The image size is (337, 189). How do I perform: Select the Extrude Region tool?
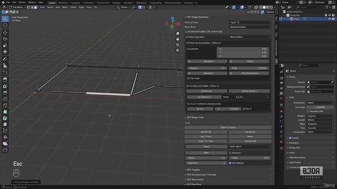[x=5, y=80]
